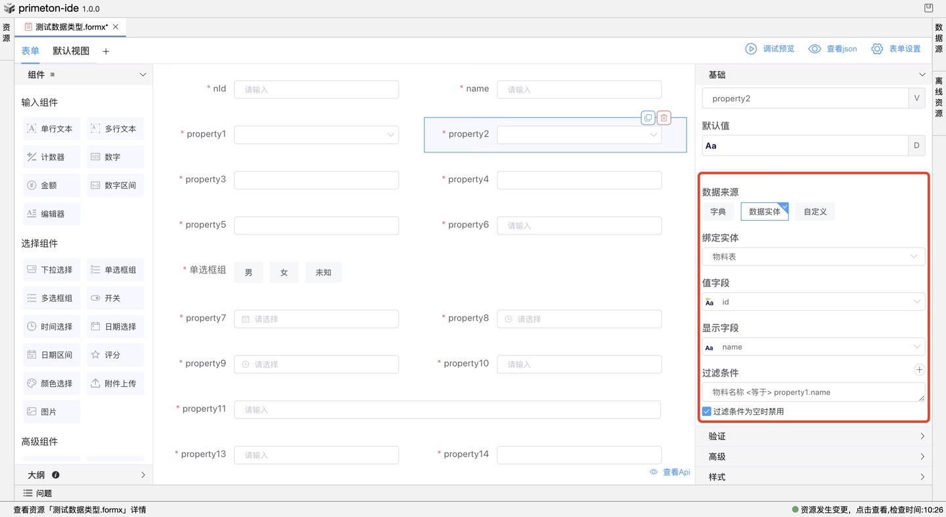946x517 pixels.
Task: Click the copy icon above property2 field
Action: pyautogui.click(x=648, y=118)
